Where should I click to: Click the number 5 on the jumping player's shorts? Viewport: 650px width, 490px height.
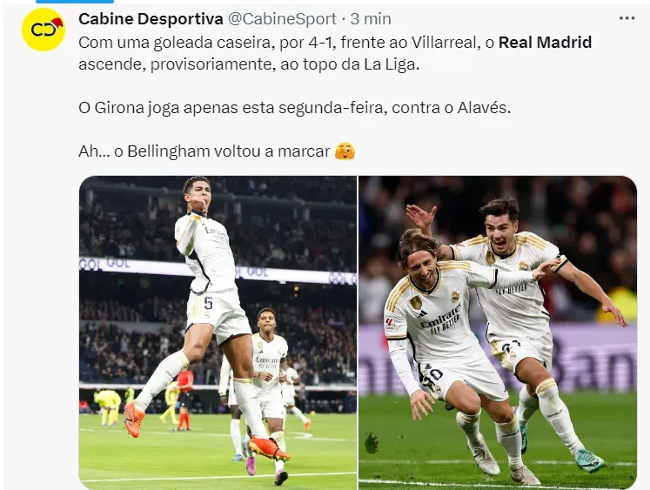(x=208, y=303)
